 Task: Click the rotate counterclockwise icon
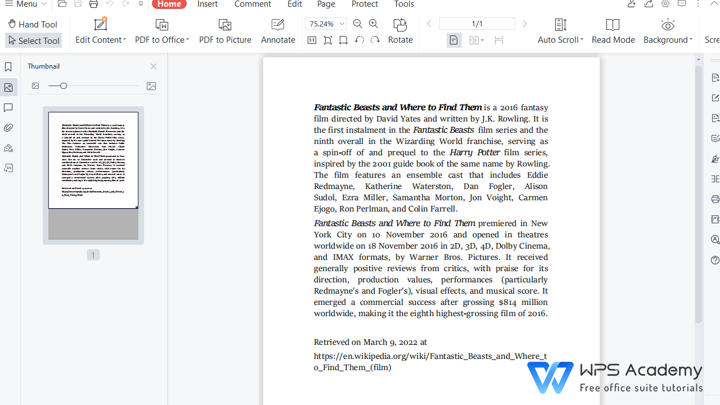(359, 40)
